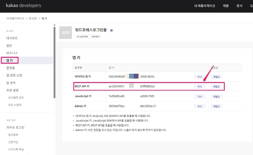Viewport: 253px width, 155px height.
Task: Reissue the Admin 키
Action: (216, 106)
